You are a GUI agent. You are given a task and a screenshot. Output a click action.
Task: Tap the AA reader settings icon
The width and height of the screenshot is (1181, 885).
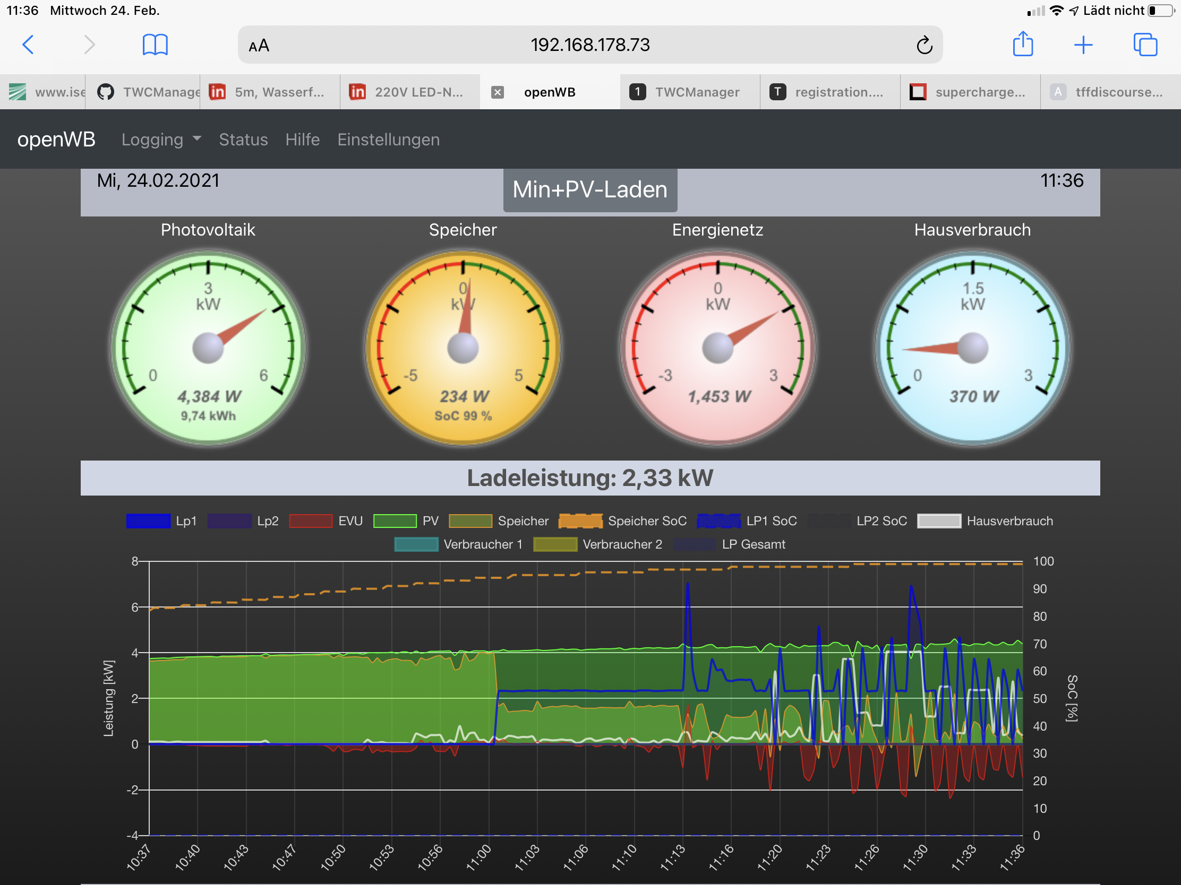point(259,46)
